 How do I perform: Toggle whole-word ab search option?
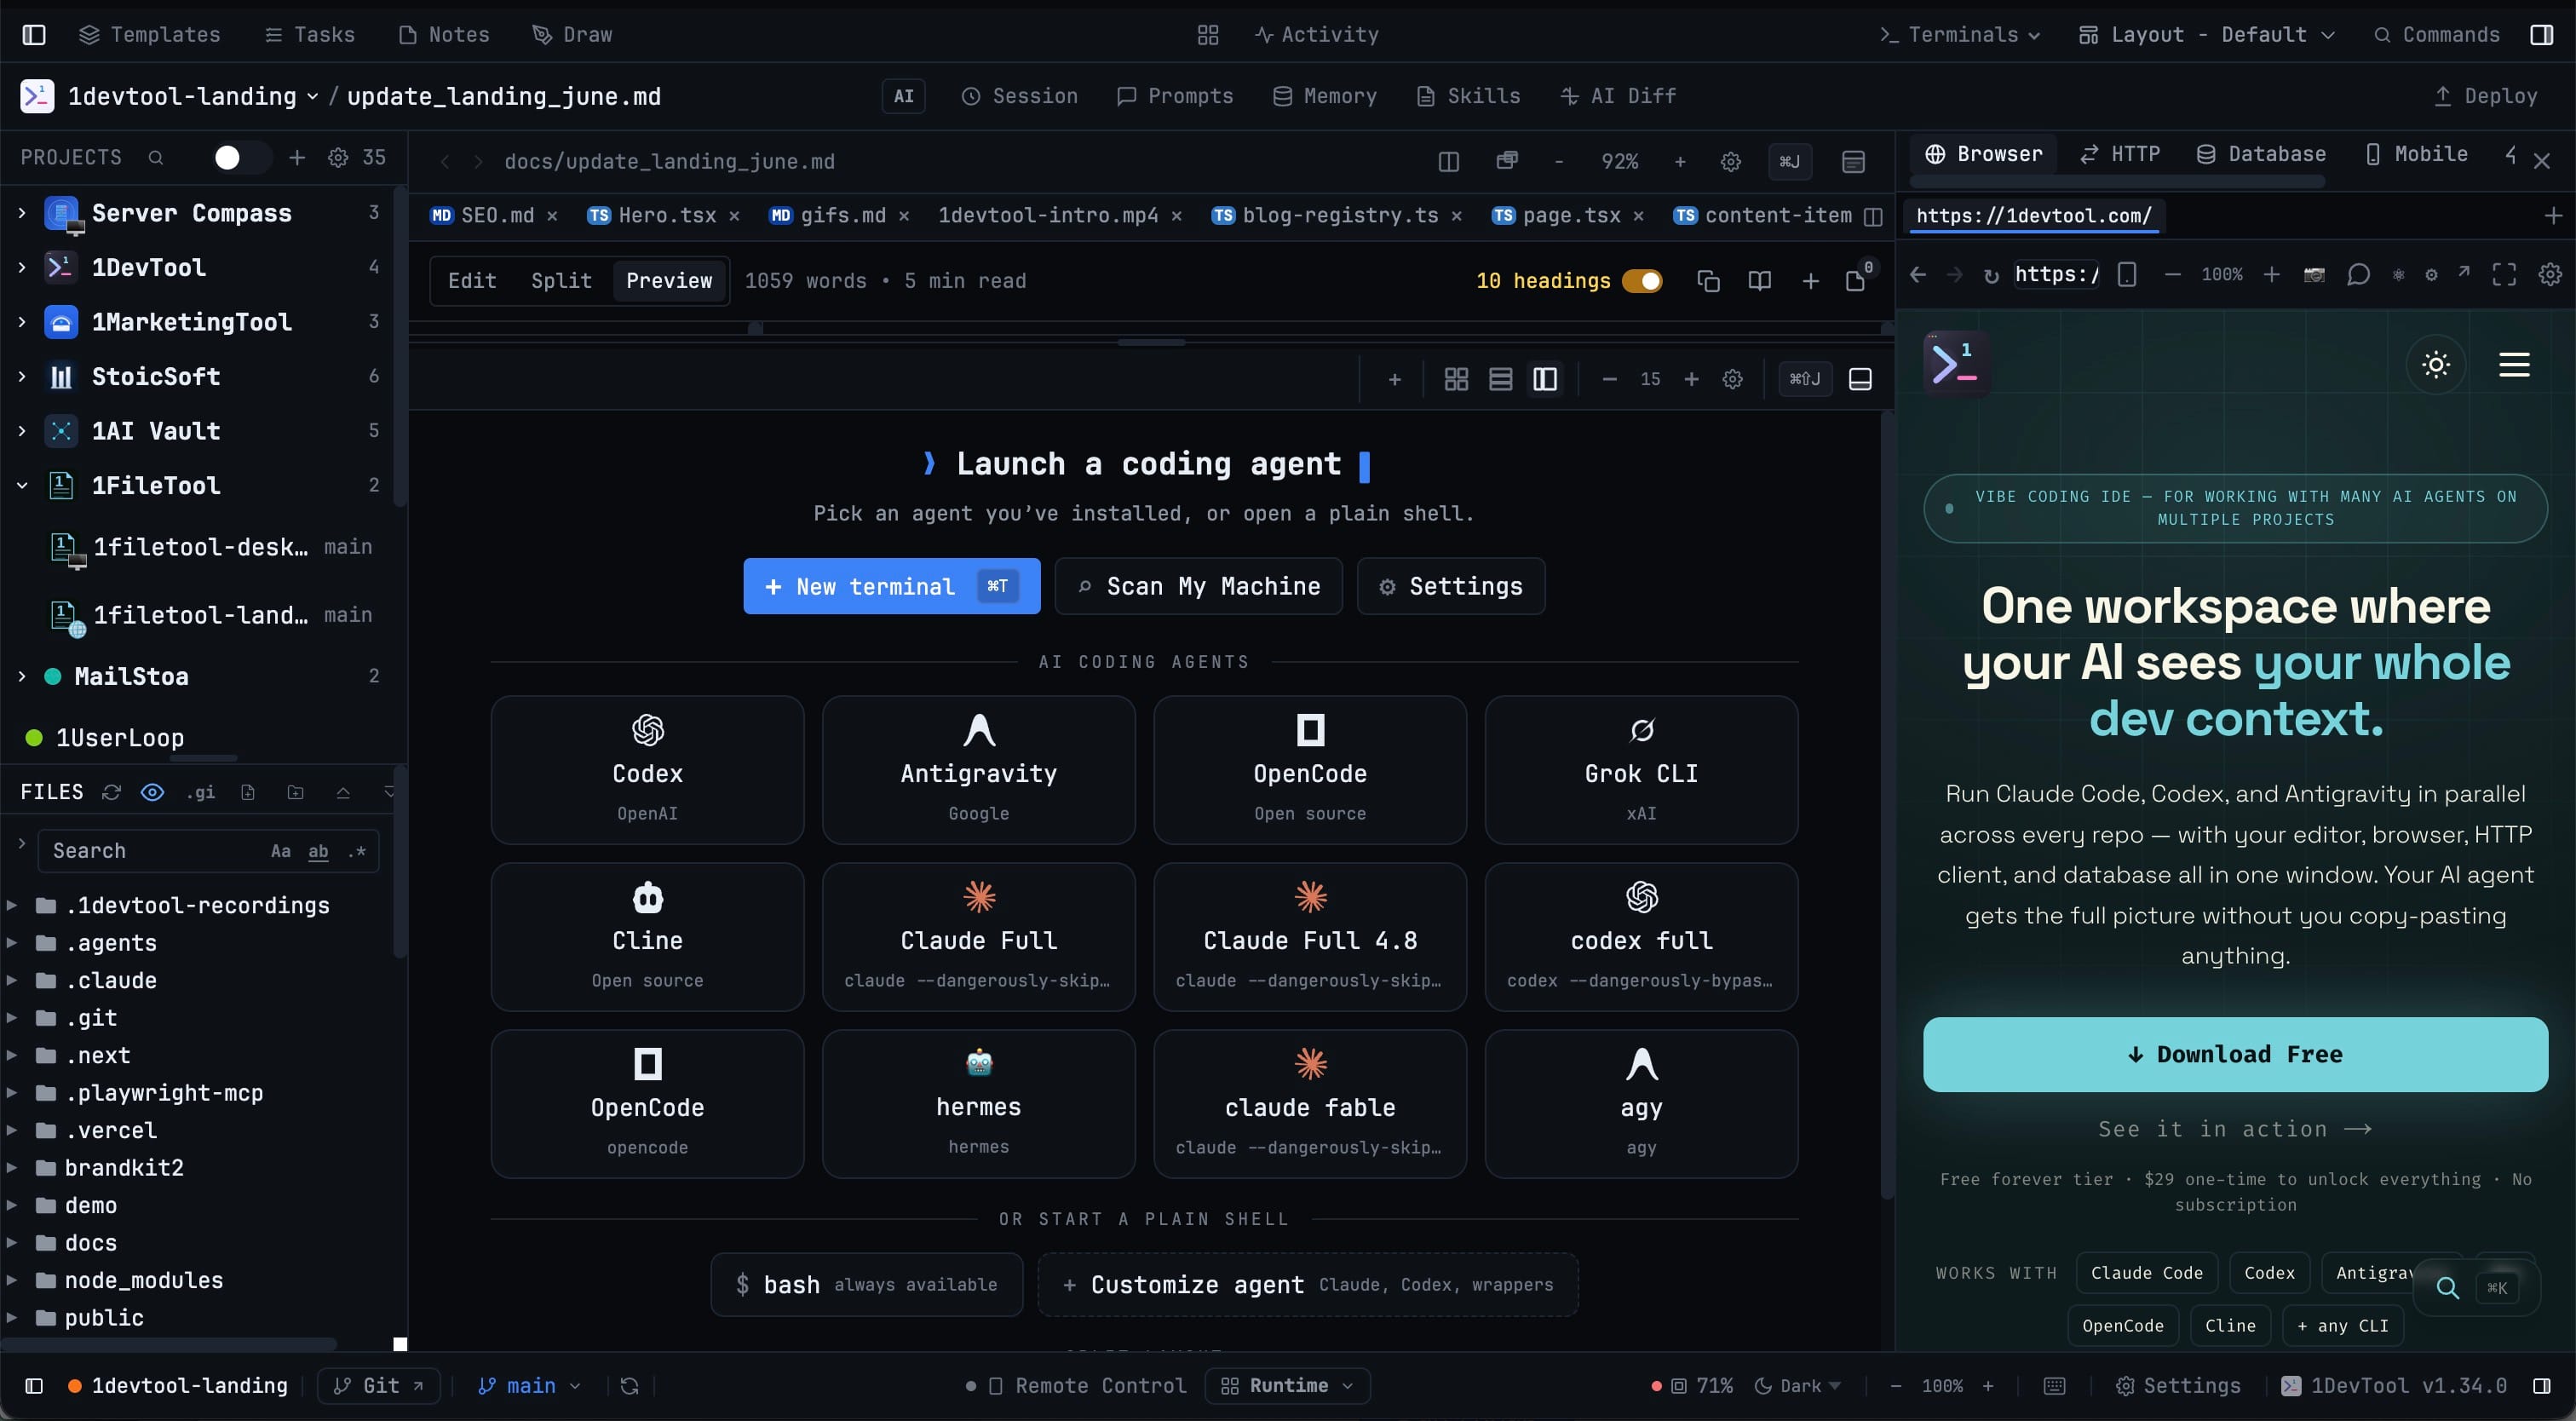[x=318, y=851]
